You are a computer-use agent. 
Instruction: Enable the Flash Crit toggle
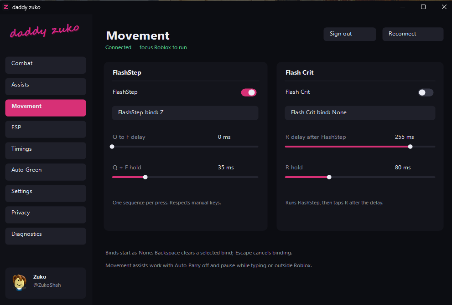[x=426, y=92]
